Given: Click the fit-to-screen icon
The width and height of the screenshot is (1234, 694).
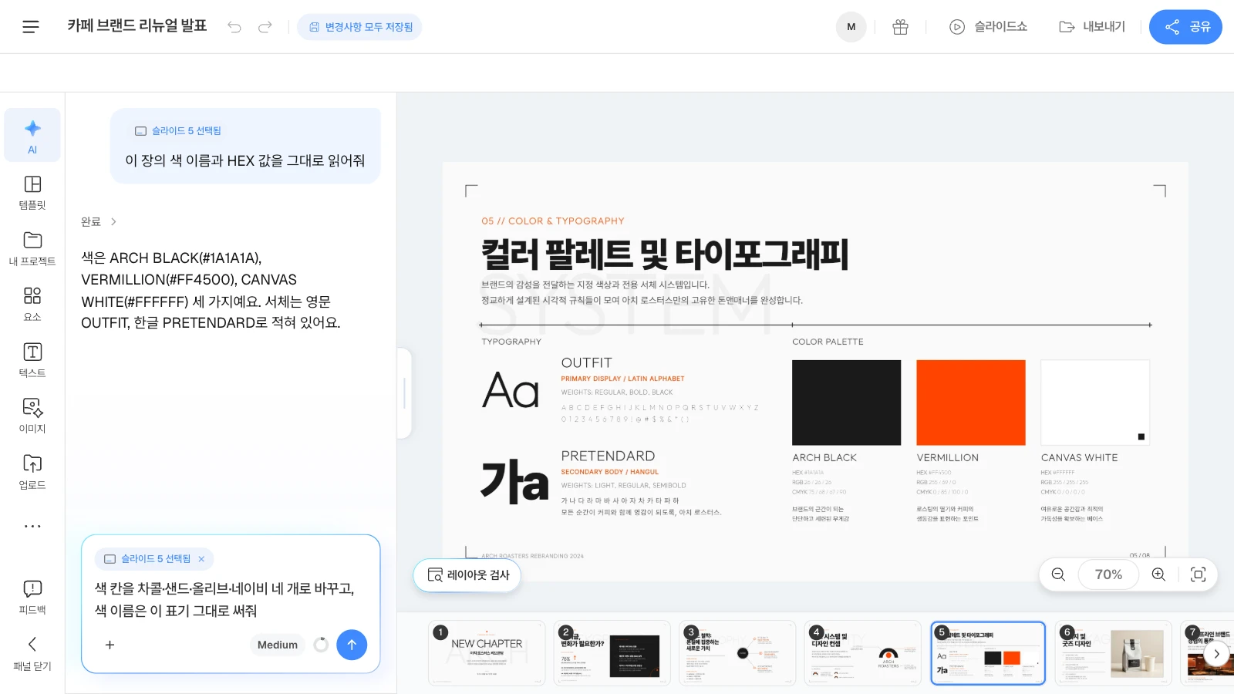Looking at the screenshot, I should (x=1198, y=574).
